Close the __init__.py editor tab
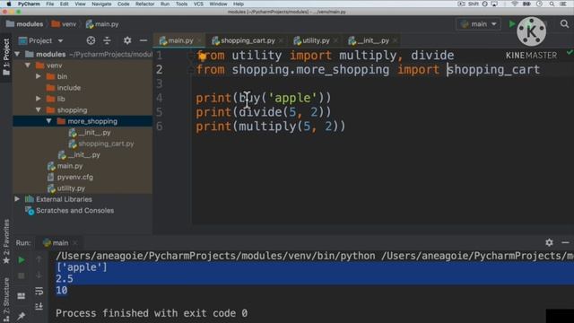574x323 pixels. coord(395,40)
